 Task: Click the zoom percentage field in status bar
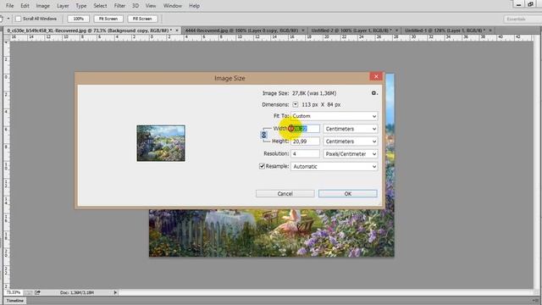pos(14,292)
